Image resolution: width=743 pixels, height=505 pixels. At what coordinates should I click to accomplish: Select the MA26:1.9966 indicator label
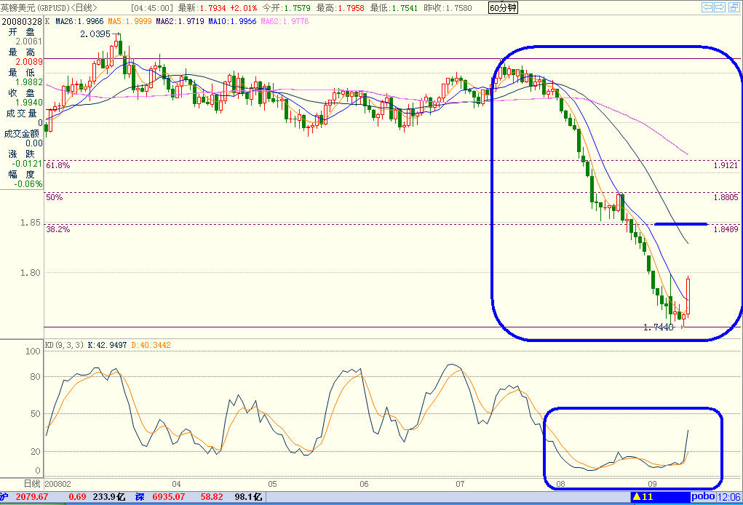79,21
